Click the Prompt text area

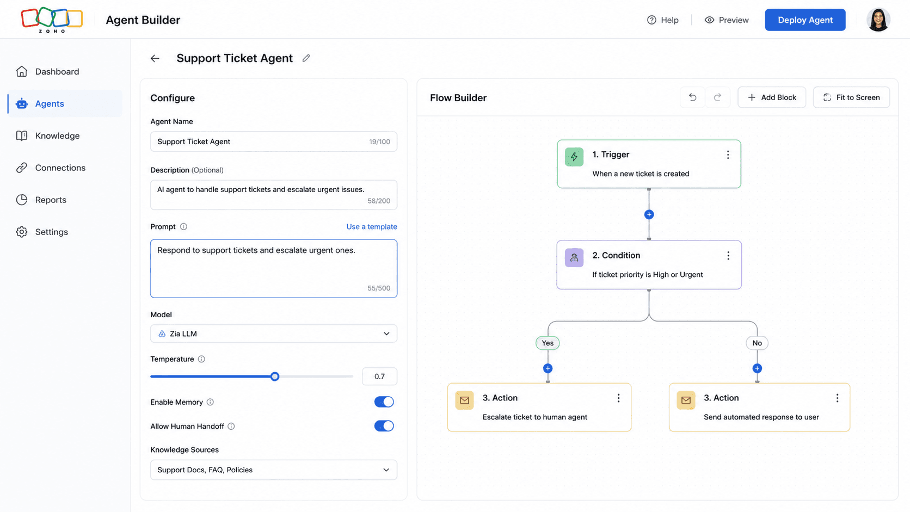click(274, 268)
